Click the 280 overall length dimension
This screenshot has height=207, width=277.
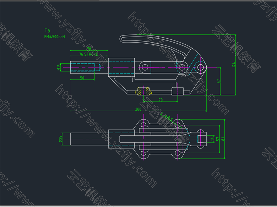point(138,109)
